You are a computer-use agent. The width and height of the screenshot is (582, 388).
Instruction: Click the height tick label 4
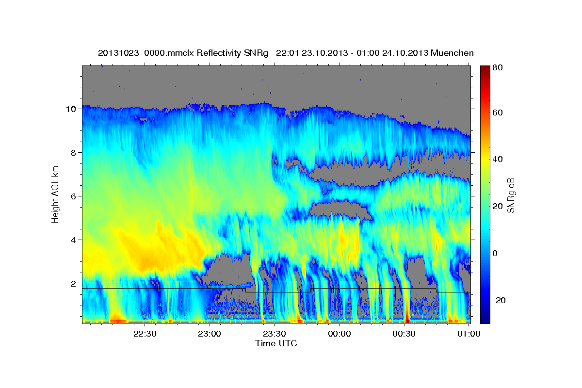[74, 240]
